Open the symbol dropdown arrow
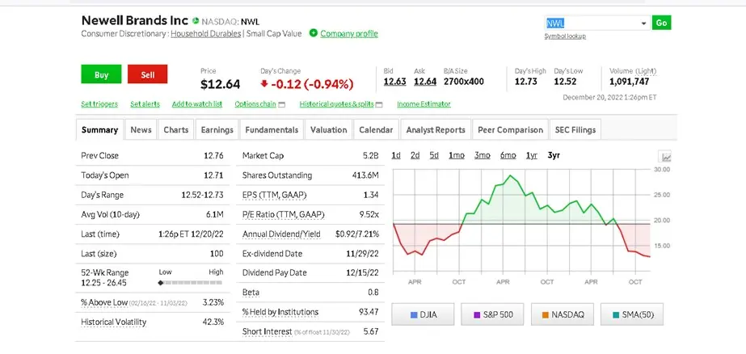The width and height of the screenshot is (746, 354). click(643, 23)
